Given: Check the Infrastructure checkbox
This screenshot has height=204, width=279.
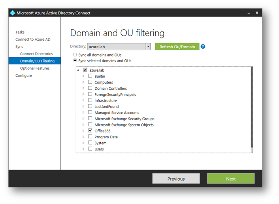Looking at the screenshot, I should 90,100.
